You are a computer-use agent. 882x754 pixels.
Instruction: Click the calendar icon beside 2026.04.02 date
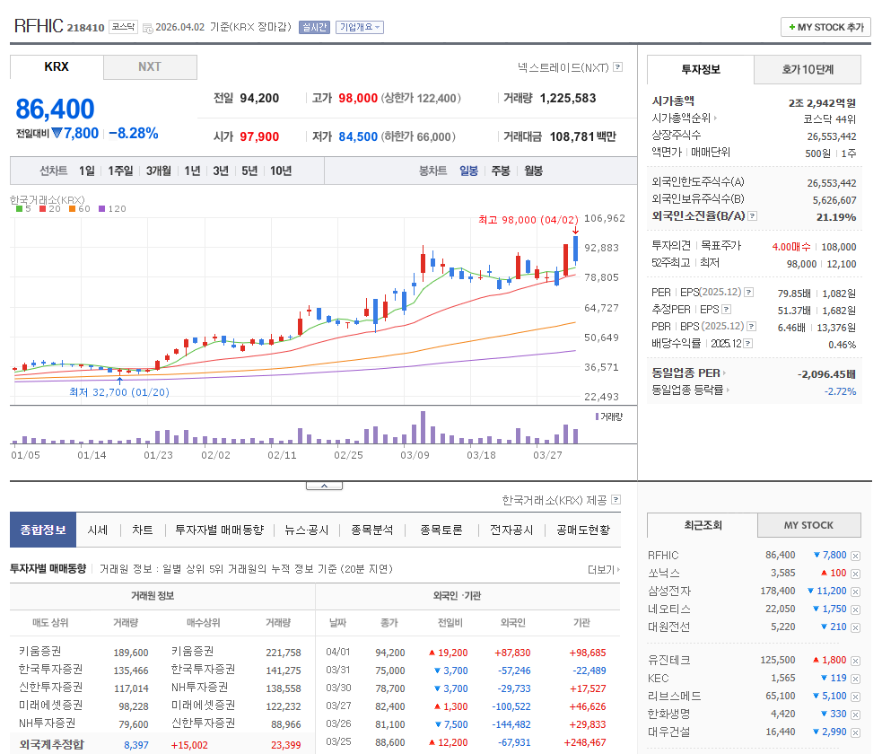(148, 28)
